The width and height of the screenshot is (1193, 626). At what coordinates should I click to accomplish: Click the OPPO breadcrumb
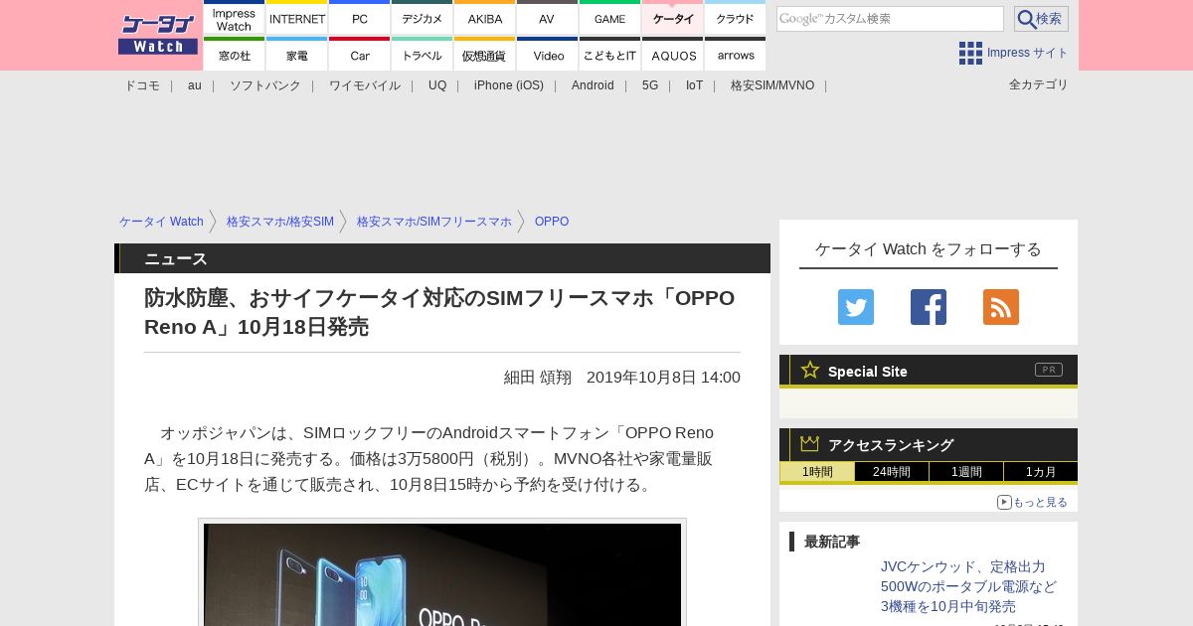tap(552, 222)
